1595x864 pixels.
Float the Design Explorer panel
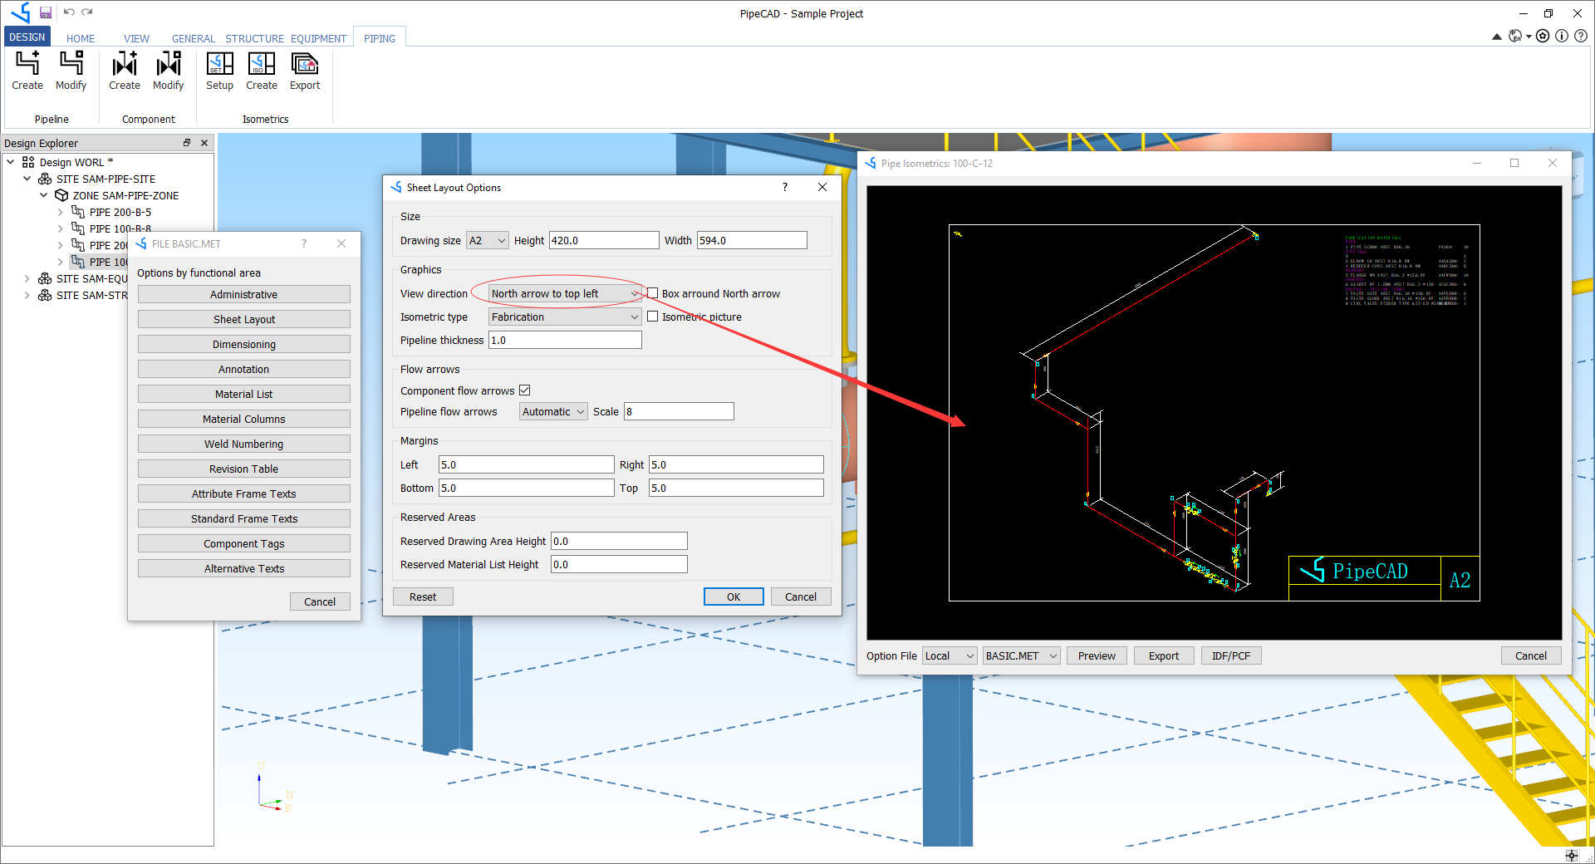pyautogui.click(x=187, y=143)
